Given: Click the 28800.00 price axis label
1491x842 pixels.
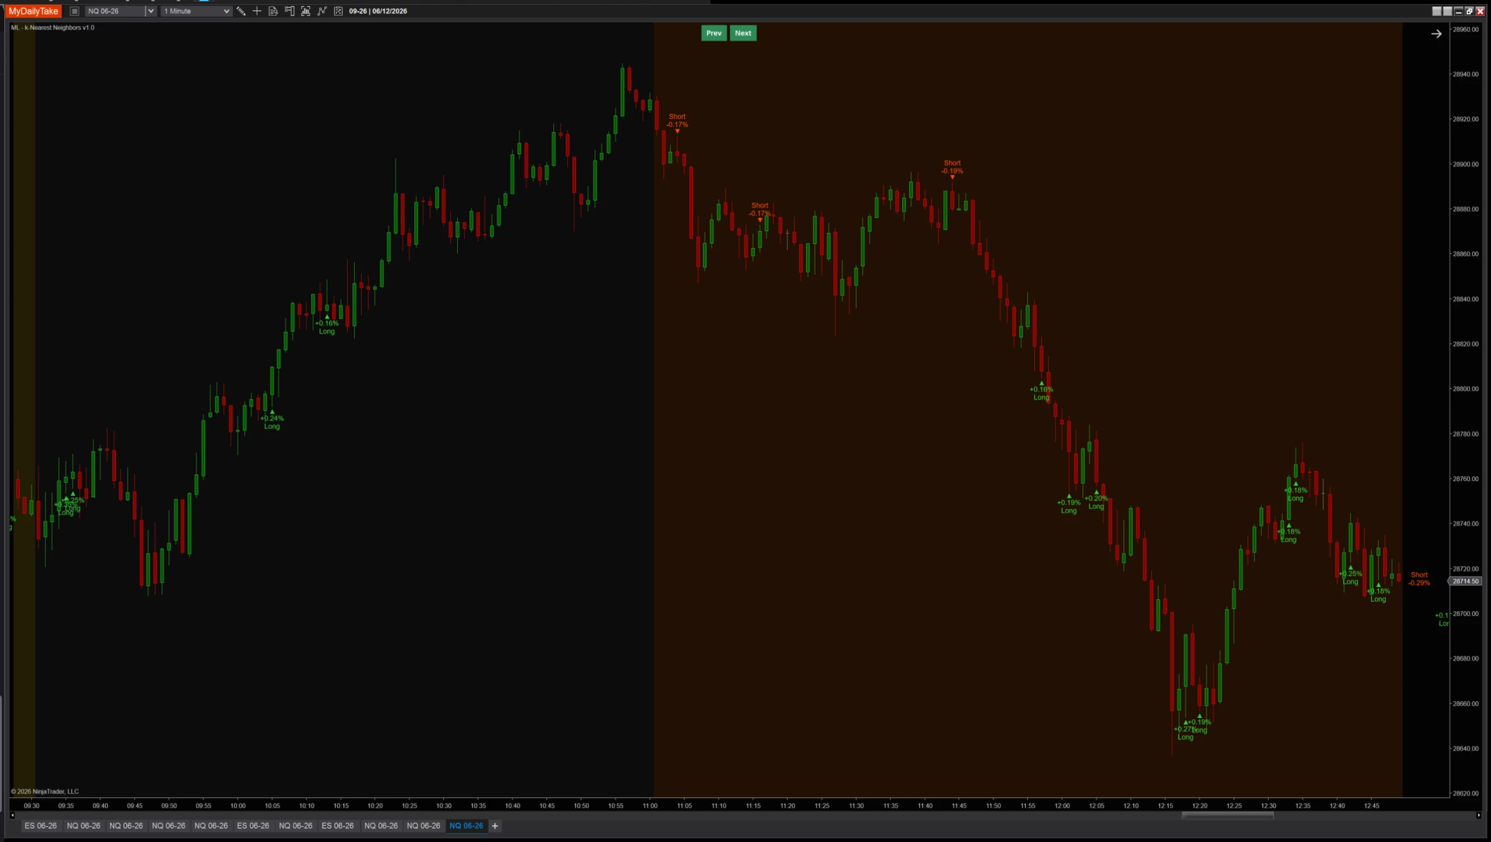Looking at the screenshot, I should tap(1465, 389).
